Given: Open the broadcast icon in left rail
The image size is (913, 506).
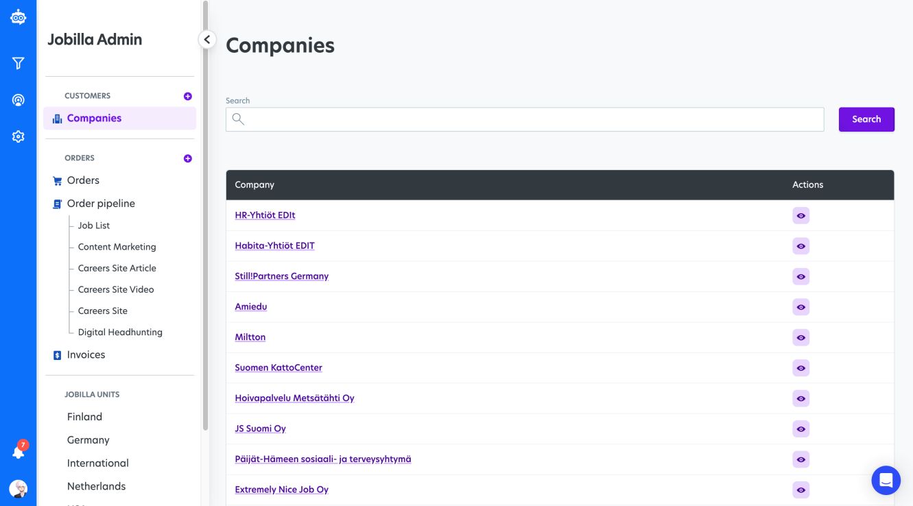Looking at the screenshot, I should pyautogui.click(x=19, y=100).
